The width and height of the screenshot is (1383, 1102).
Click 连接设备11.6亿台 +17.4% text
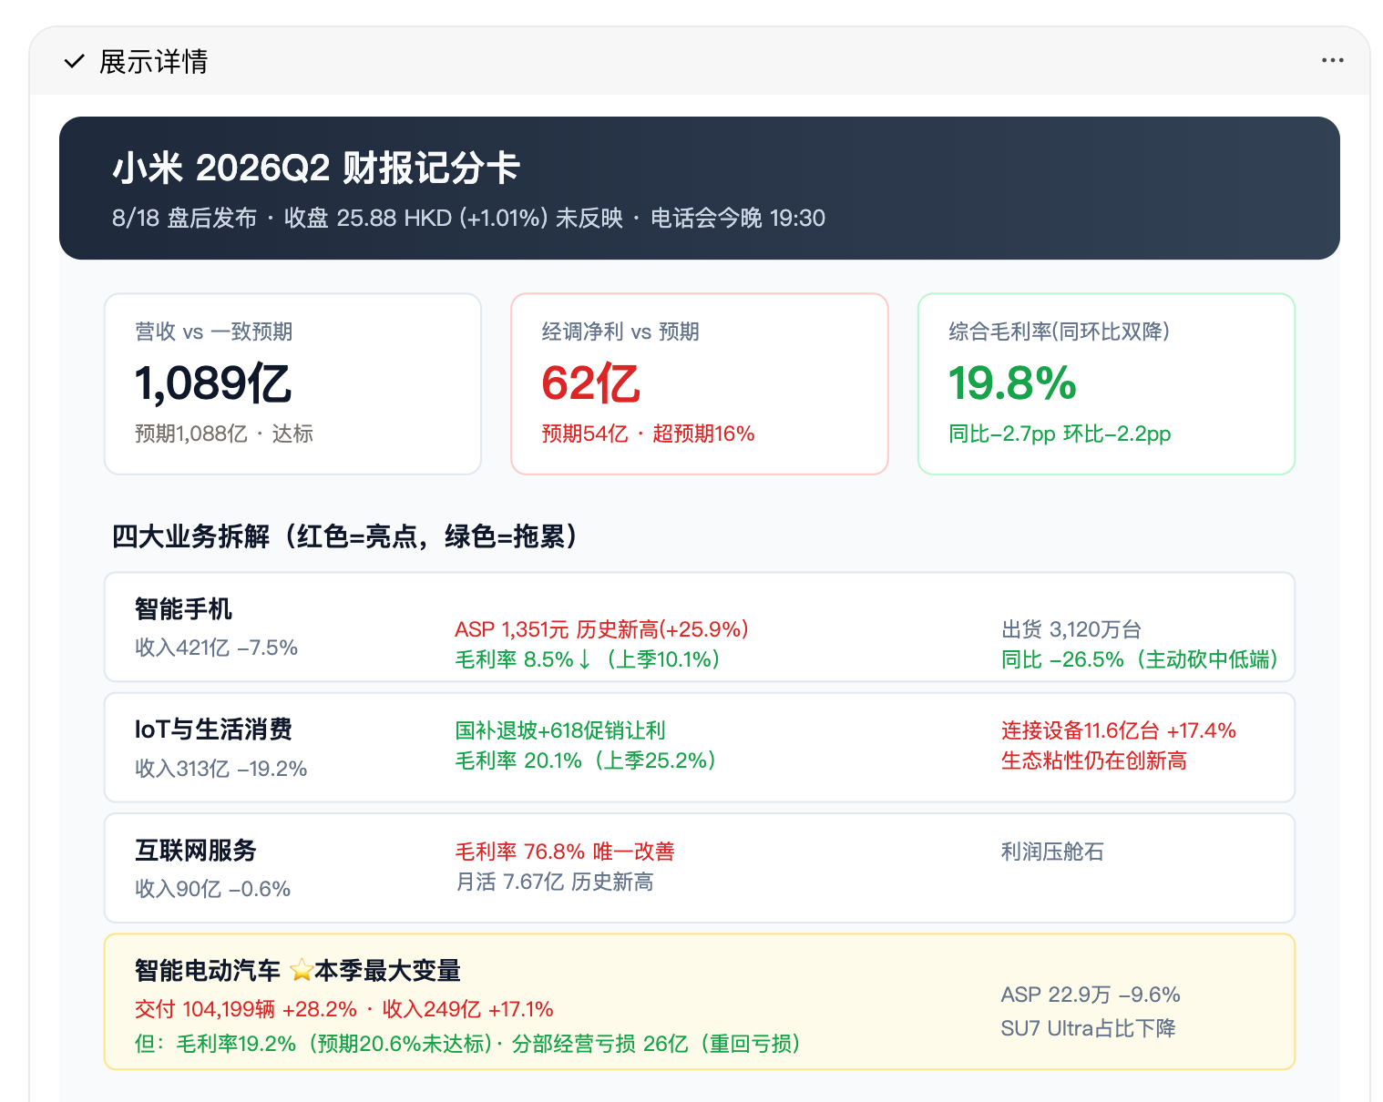click(x=1119, y=730)
